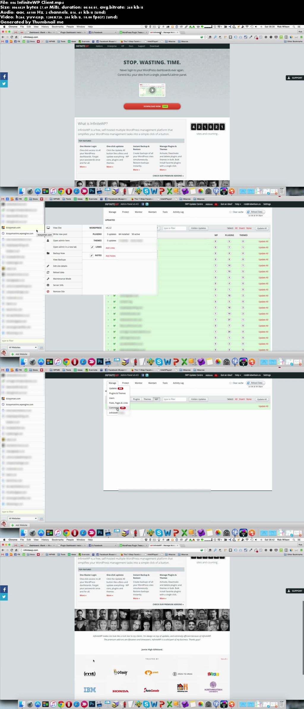Screen dimensions: 304x709
Task: Click the Northwestern University logo
Action: pos(213,687)
